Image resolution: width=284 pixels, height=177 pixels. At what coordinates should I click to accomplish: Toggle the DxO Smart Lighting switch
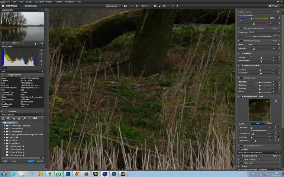242,41
